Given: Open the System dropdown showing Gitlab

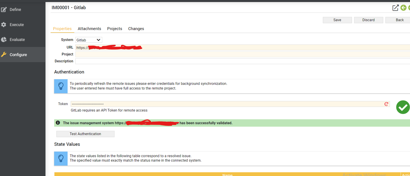Looking at the screenshot, I should [x=89, y=40].
